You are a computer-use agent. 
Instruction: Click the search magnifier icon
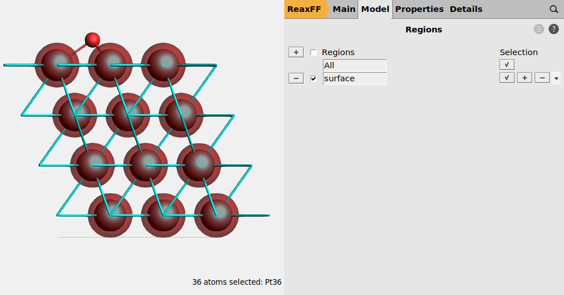[x=553, y=9]
